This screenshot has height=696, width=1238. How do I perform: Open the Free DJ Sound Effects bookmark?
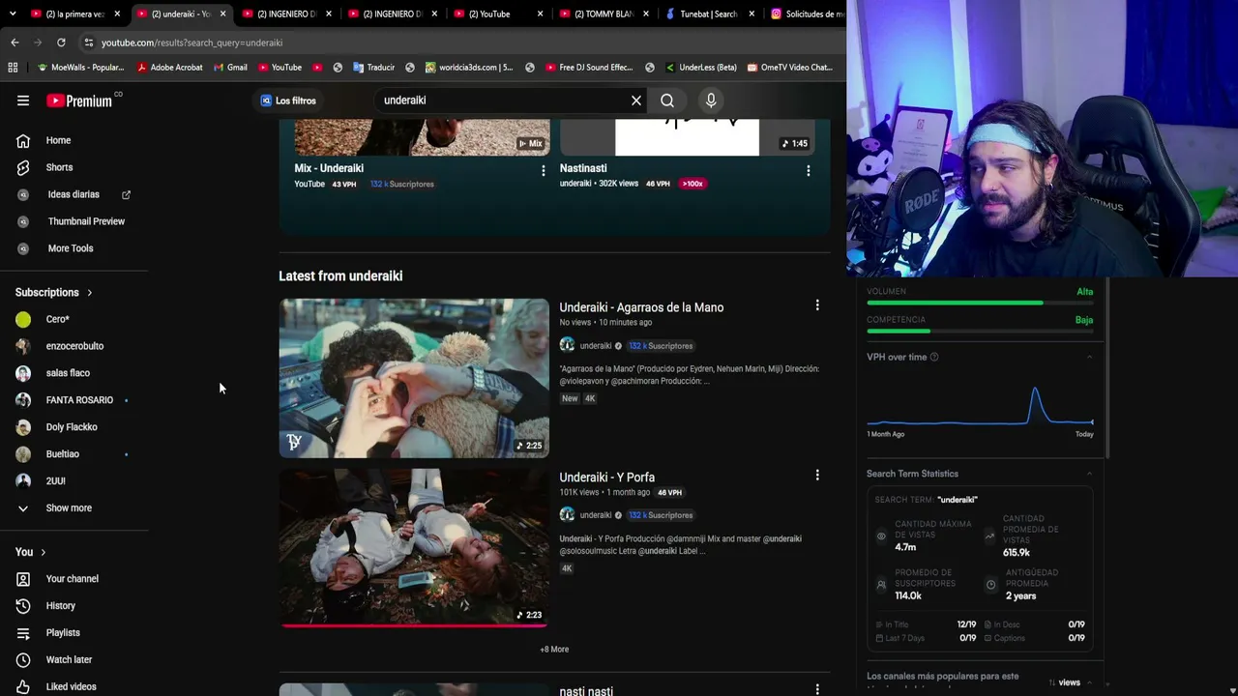coord(589,68)
